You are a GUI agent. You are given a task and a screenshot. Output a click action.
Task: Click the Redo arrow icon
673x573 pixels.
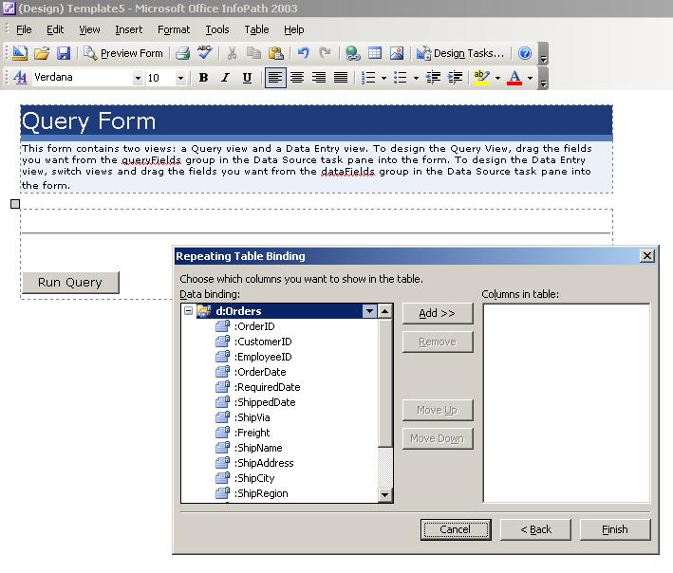click(x=325, y=53)
